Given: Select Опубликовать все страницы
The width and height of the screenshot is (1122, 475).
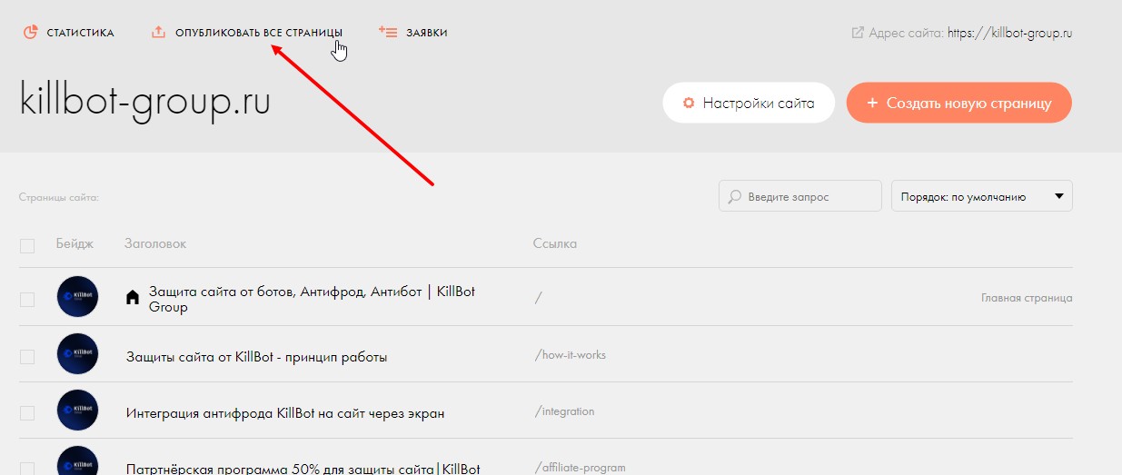Looking at the screenshot, I should pos(259,33).
